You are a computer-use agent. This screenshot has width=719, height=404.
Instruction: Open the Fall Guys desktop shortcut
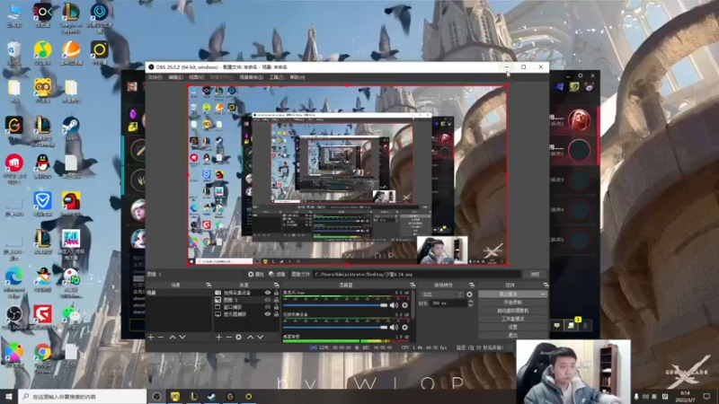[71, 242]
